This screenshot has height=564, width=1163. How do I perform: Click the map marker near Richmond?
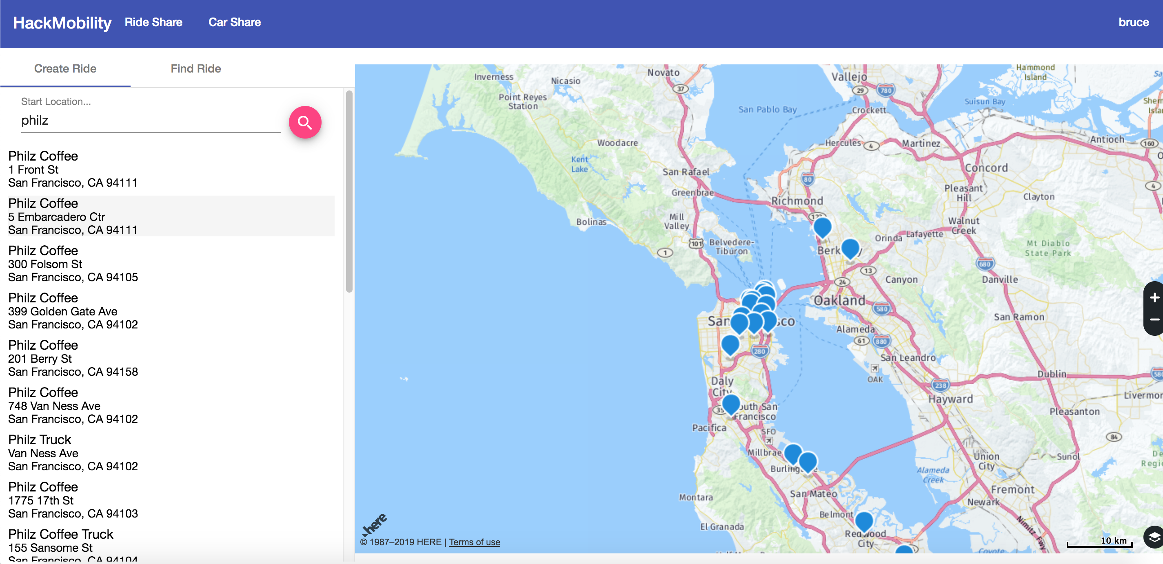[x=822, y=226]
